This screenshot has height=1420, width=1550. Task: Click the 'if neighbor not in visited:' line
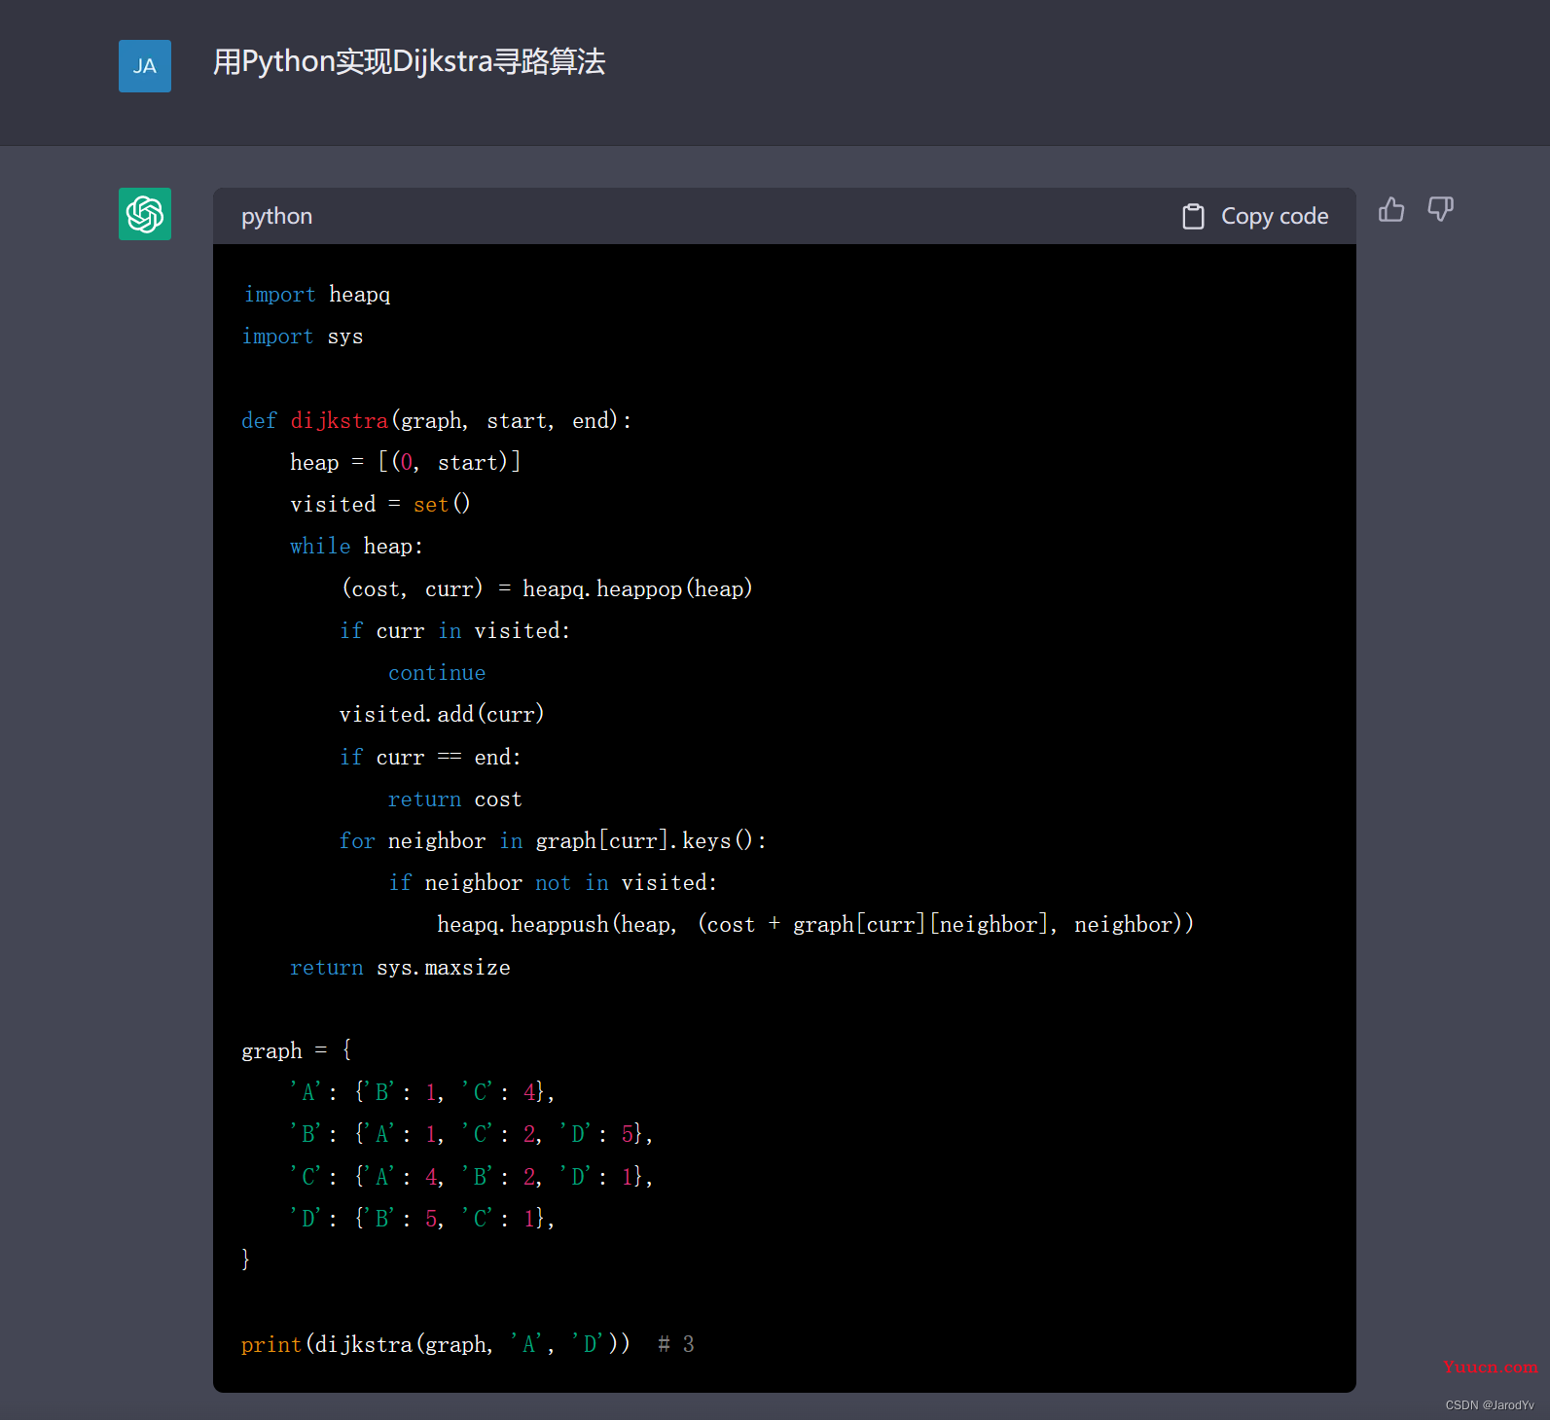pos(553,883)
